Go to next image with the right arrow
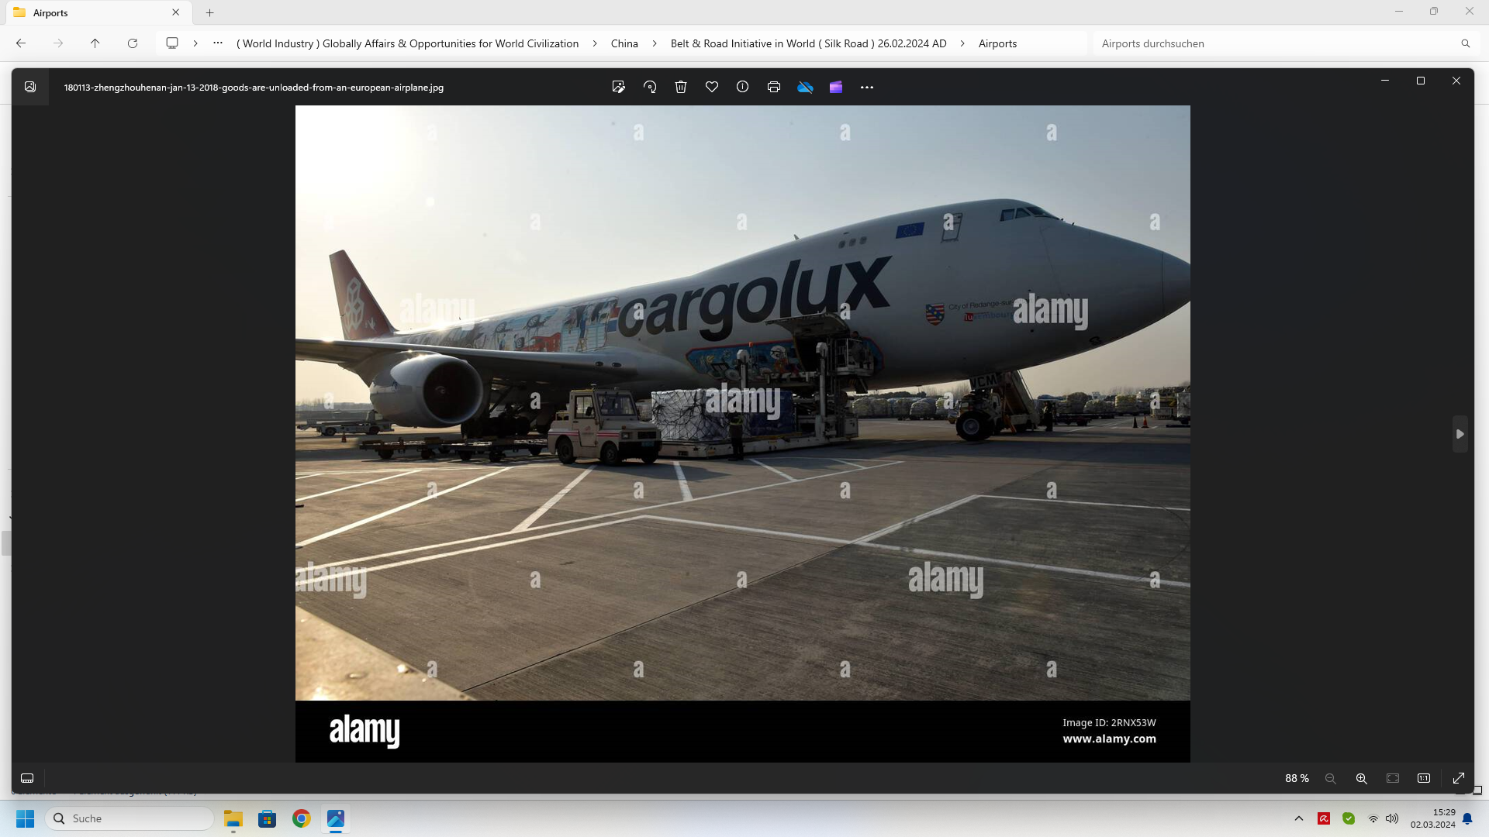 tap(1460, 434)
